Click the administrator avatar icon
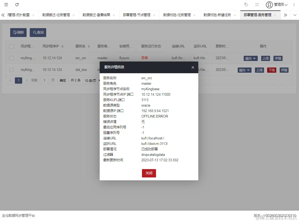Image resolution: width=299 pixels, height=222 pixels. pos(269,5)
